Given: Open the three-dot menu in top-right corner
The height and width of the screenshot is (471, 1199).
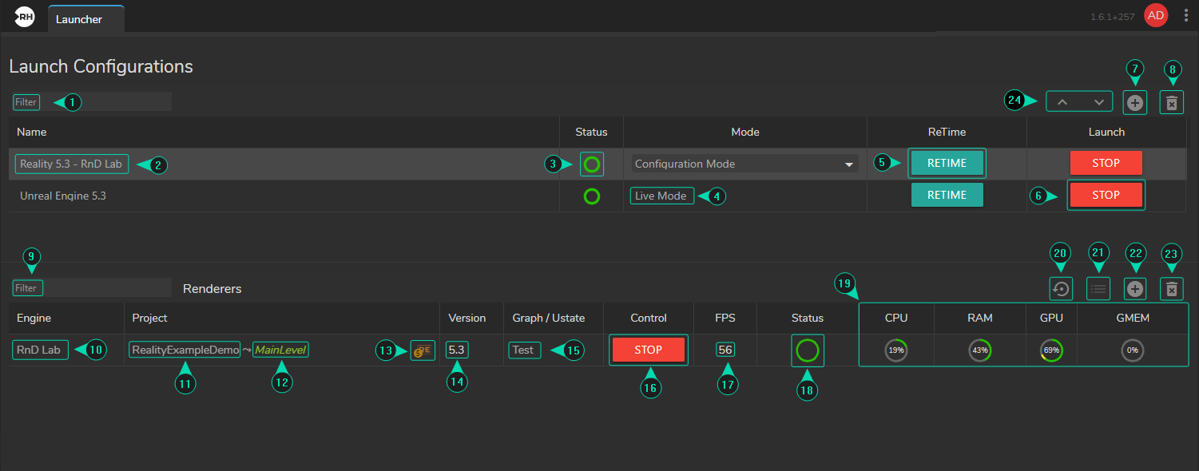Looking at the screenshot, I should (x=1185, y=16).
